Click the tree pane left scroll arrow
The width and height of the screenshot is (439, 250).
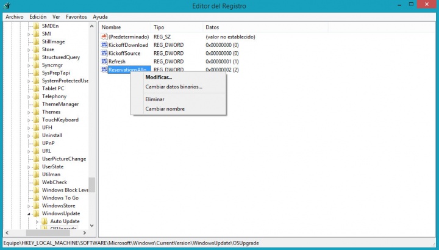(7, 233)
